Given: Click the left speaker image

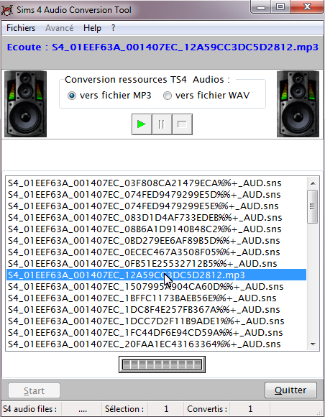Looking at the screenshot, I should pyautogui.click(x=26, y=104).
